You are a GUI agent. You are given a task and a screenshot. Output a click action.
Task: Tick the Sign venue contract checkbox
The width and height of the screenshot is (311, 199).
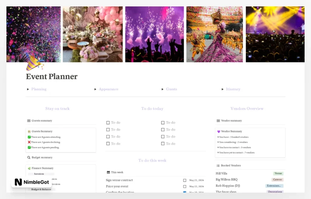(185, 180)
